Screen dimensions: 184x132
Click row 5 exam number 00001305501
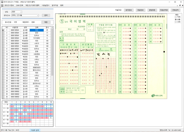click(15, 41)
